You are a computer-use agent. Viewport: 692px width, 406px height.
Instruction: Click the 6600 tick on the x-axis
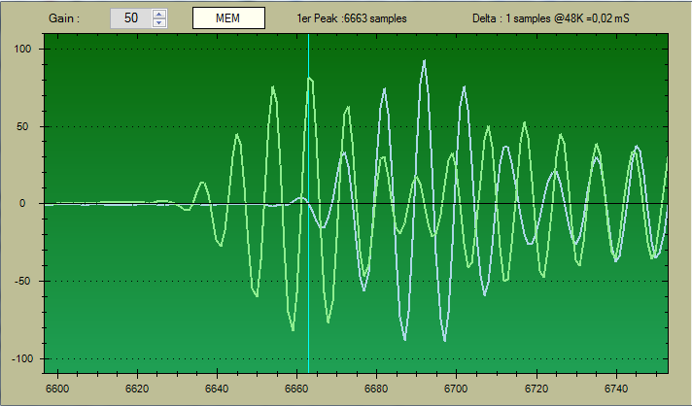point(57,388)
